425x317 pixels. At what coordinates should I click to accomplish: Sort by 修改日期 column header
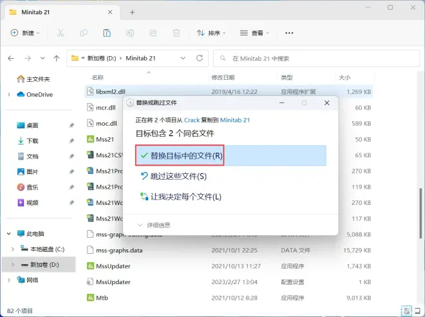[x=223, y=77]
